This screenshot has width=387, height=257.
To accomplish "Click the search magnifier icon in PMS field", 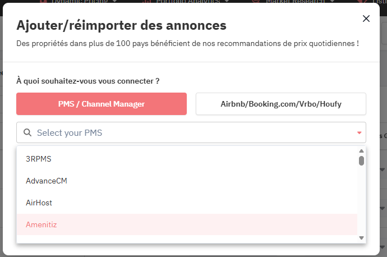I will 27,133.
